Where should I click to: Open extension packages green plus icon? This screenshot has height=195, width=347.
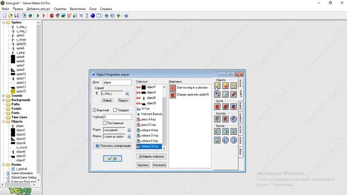tap(118, 16)
